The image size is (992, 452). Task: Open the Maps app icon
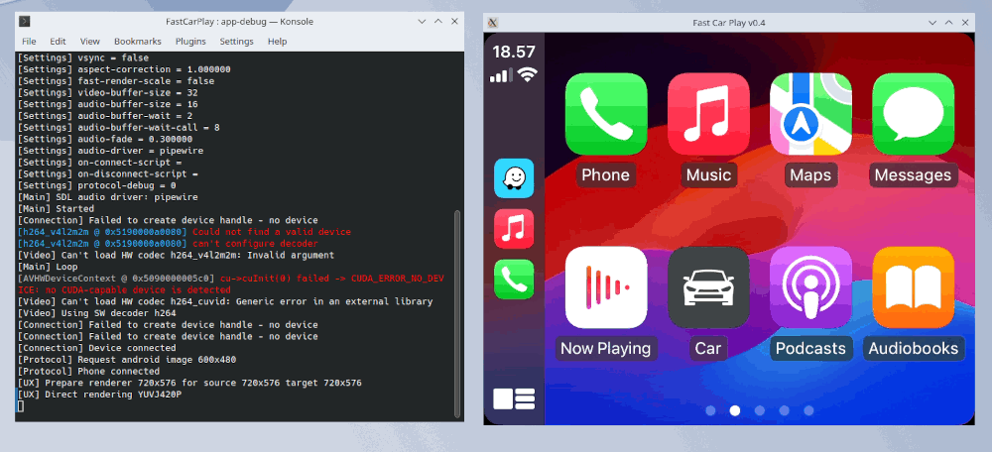[x=811, y=114]
